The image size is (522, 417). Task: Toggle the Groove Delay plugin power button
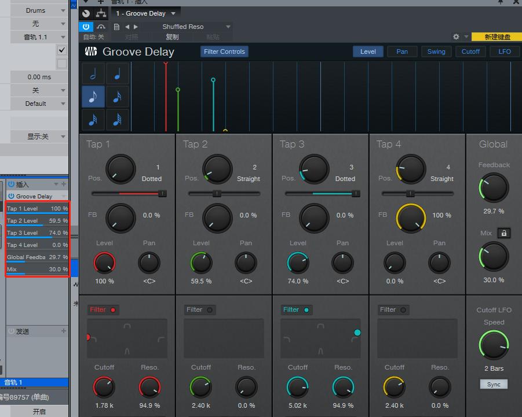point(86,27)
